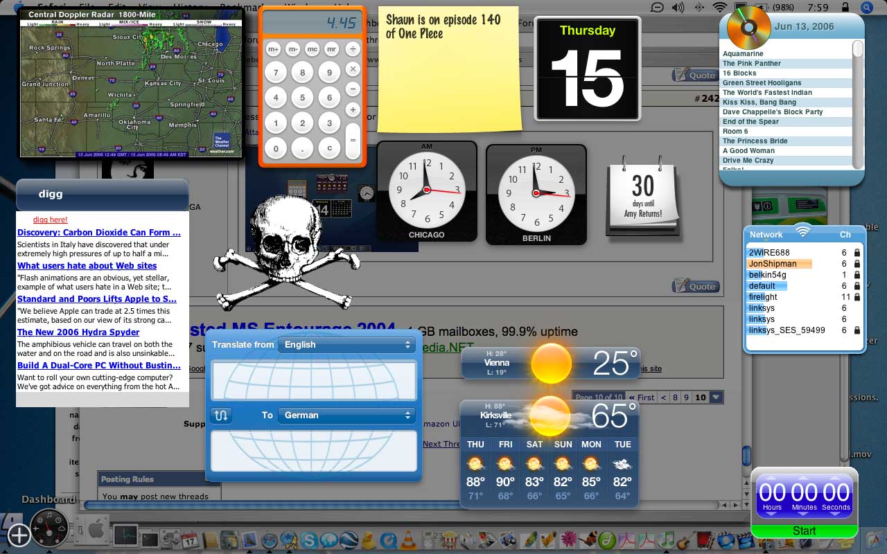Click the calculator equals key
Viewport: 887px width, 554px height.
[353, 140]
